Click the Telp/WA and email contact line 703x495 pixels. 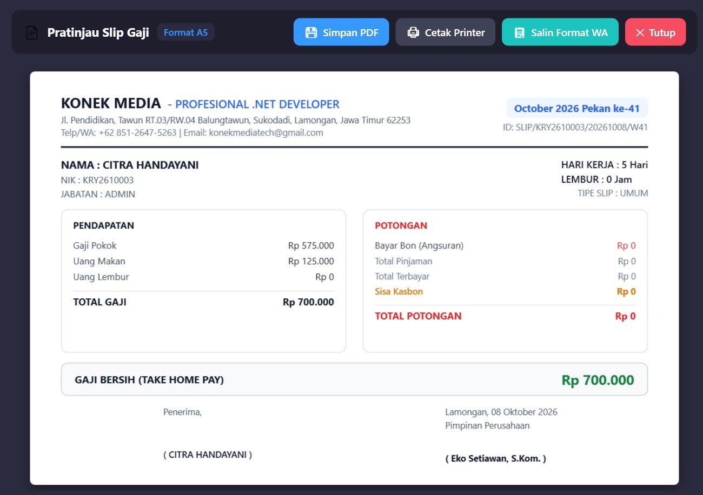point(192,132)
